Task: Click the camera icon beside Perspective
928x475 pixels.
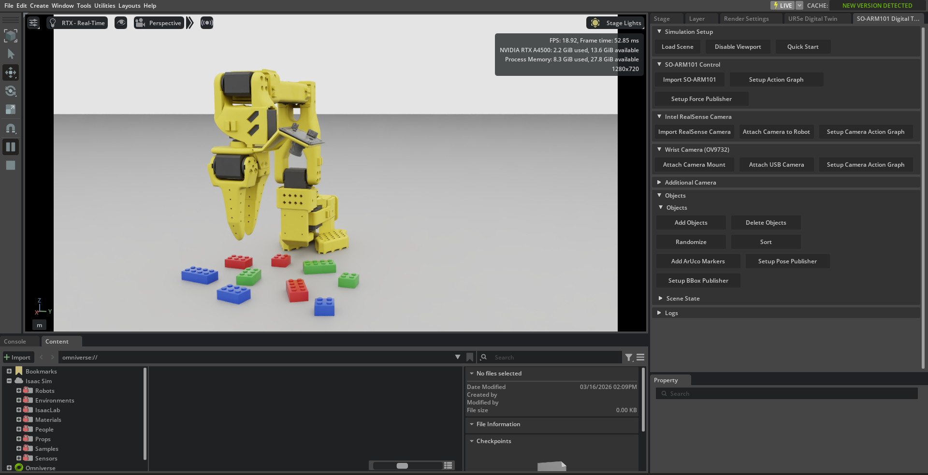Action: pos(140,23)
